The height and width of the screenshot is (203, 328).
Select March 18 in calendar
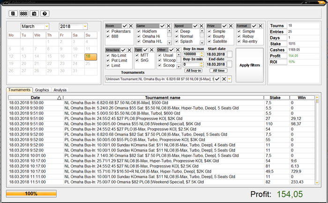tap(91, 57)
